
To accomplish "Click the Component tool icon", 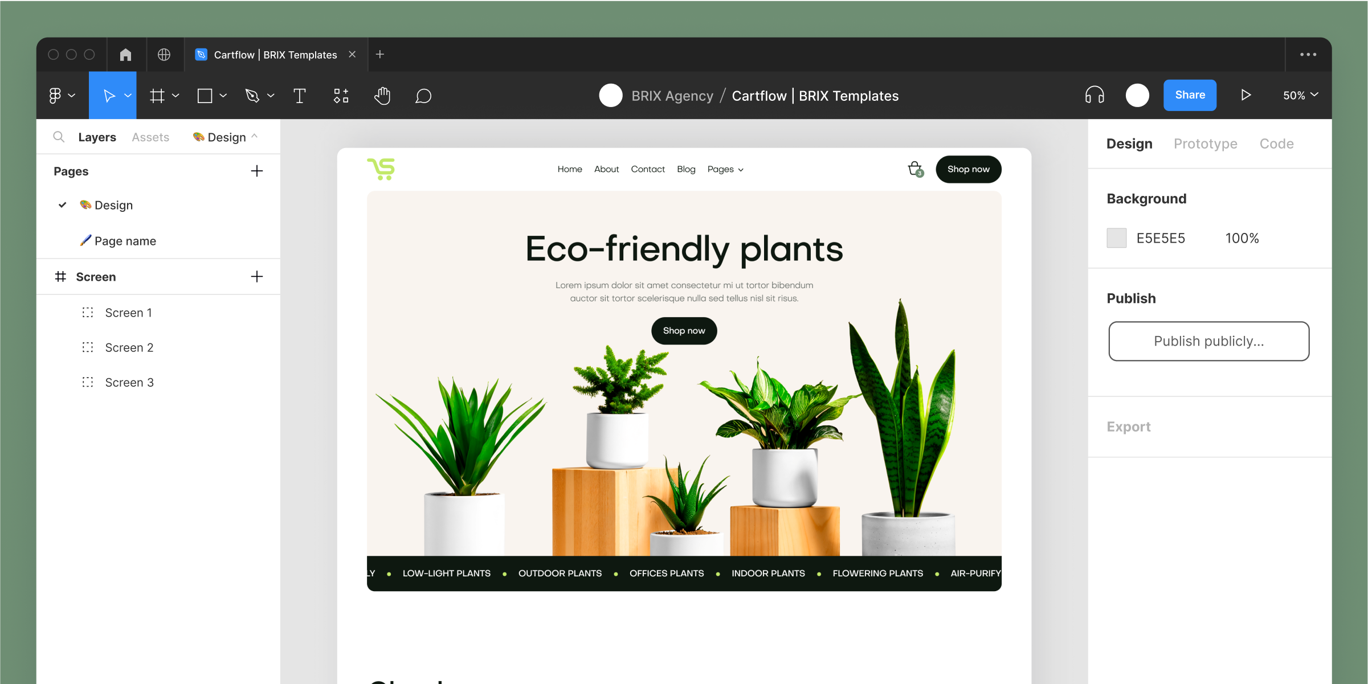I will click(x=342, y=95).
